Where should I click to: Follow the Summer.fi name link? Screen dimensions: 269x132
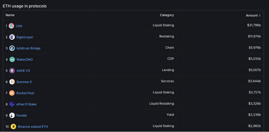click(x=24, y=82)
